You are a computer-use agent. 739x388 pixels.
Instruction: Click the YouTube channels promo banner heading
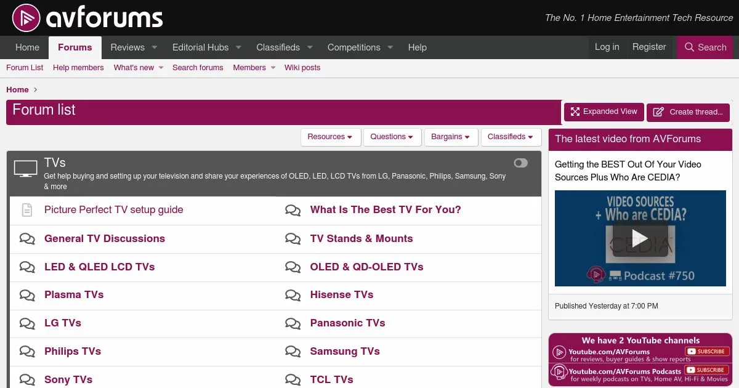click(640, 340)
